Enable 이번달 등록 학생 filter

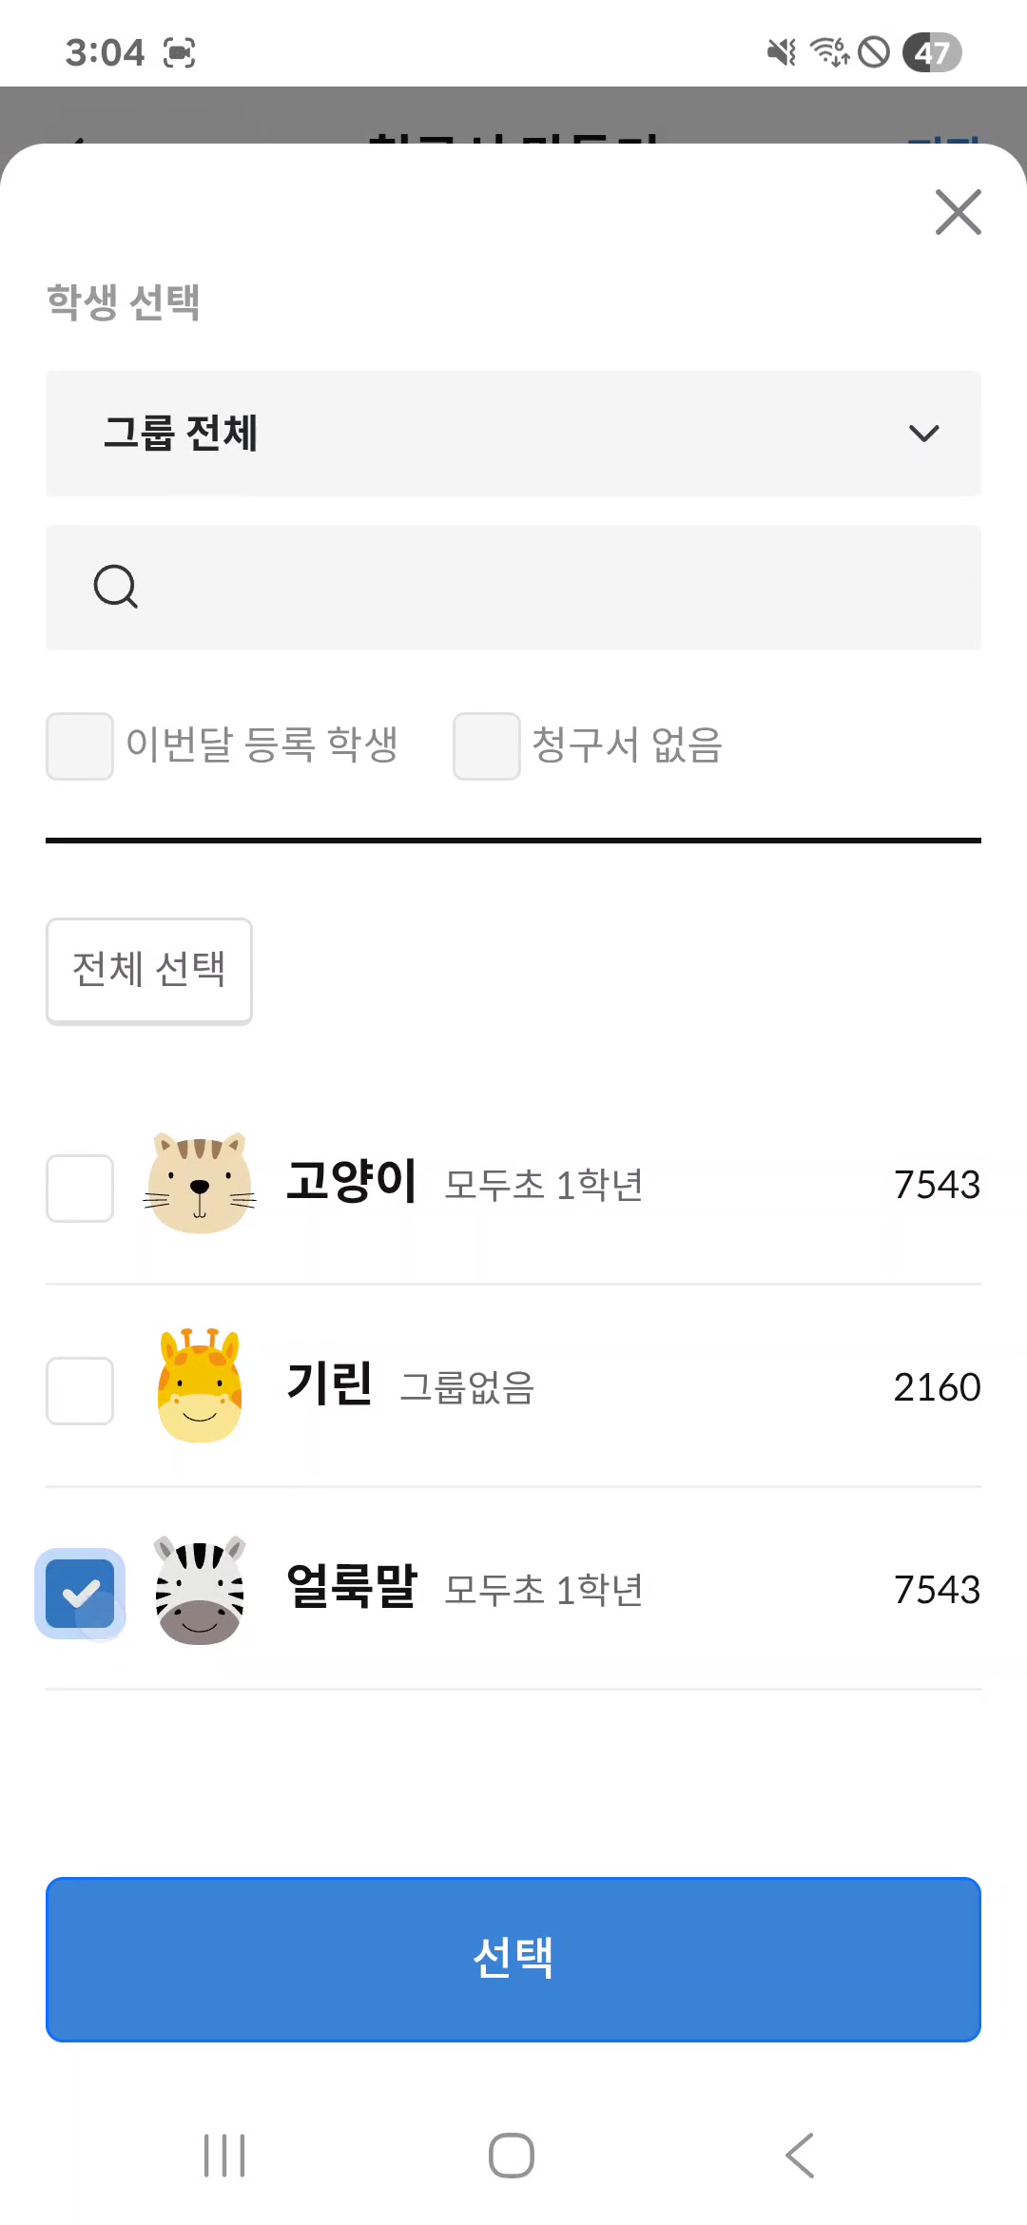click(x=80, y=746)
